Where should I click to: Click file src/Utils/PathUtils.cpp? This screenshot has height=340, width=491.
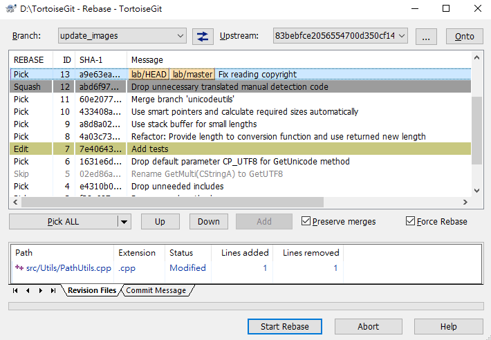[x=68, y=268]
